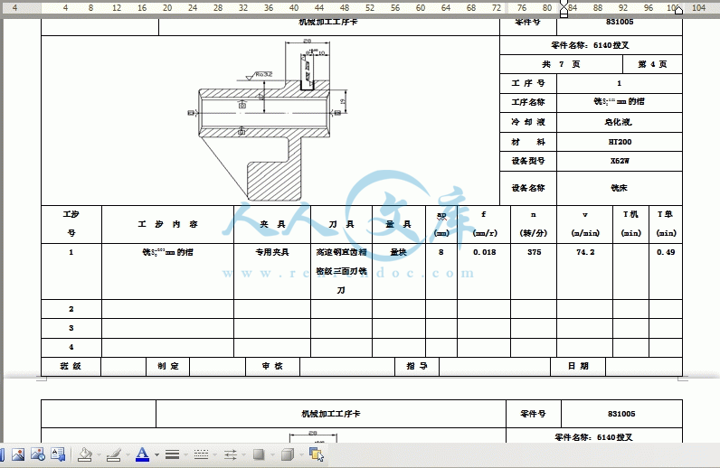Click the 'X62W' equipment model value
Image resolution: width=720 pixels, height=468 pixels.
click(x=620, y=161)
